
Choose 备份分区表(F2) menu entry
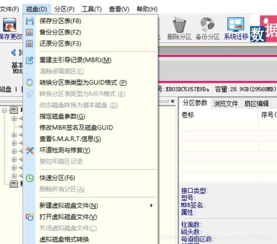pyautogui.click(x=90, y=33)
